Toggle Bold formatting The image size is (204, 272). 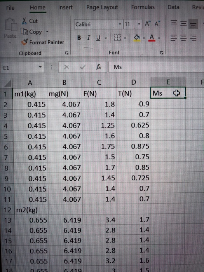[79, 38]
